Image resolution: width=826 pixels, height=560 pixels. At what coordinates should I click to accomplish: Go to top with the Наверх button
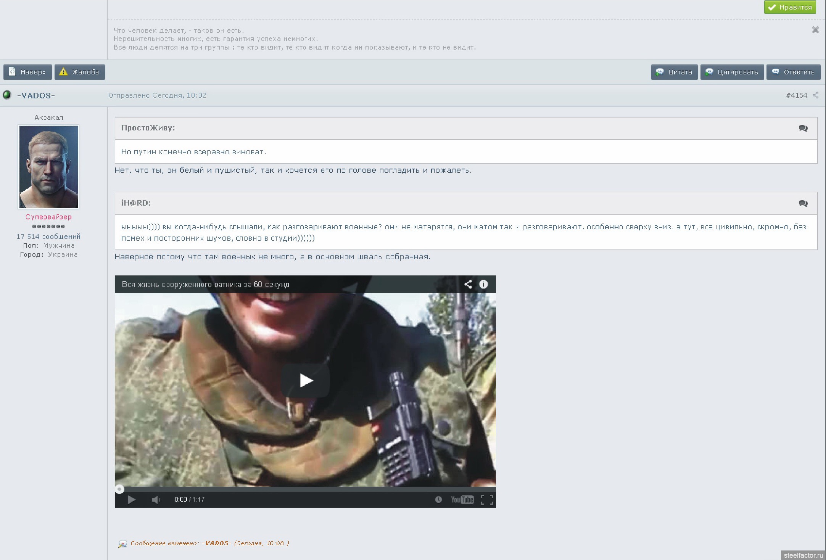(x=27, y=72)
